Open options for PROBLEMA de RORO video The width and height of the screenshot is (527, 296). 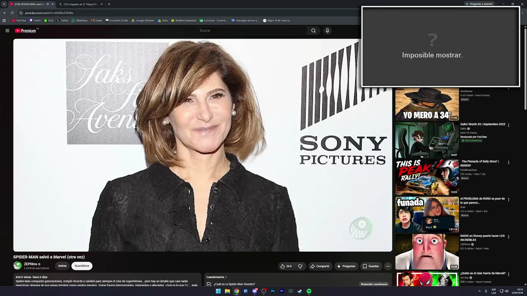click(x=508, y=200)
